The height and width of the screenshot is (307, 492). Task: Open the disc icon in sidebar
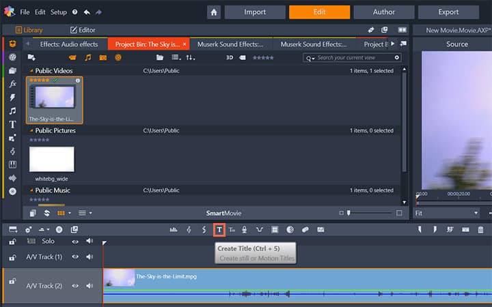[x=12, y=192]
